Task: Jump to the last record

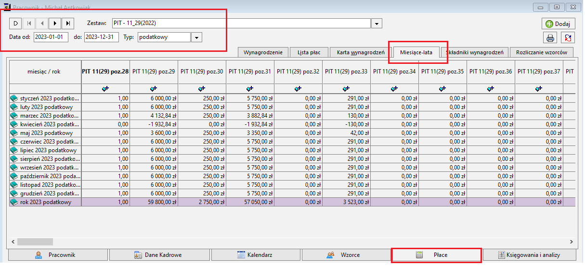Action: [x=68, y=23]
